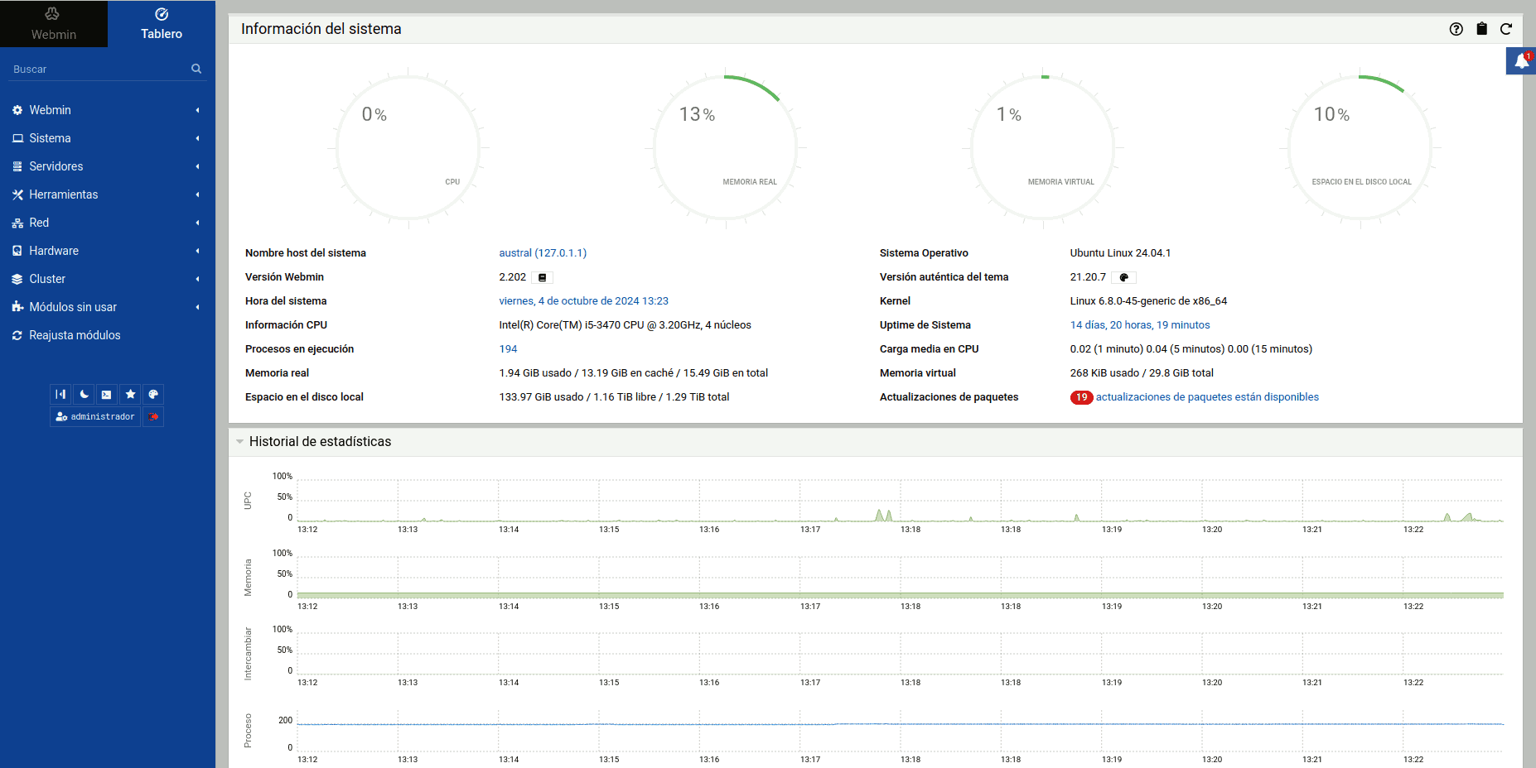Collapse the Historial de estadísticas section
Viewport: 1536px width, 768px height.
coord(239,442)
